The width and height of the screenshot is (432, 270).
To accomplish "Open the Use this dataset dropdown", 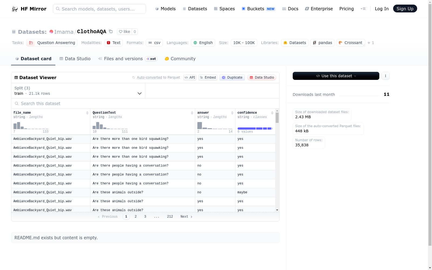I will tap(336, 76).
